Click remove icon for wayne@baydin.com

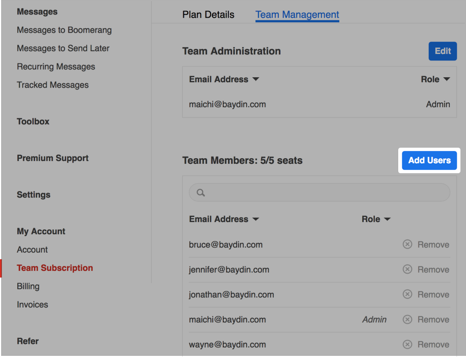[407, 344]
